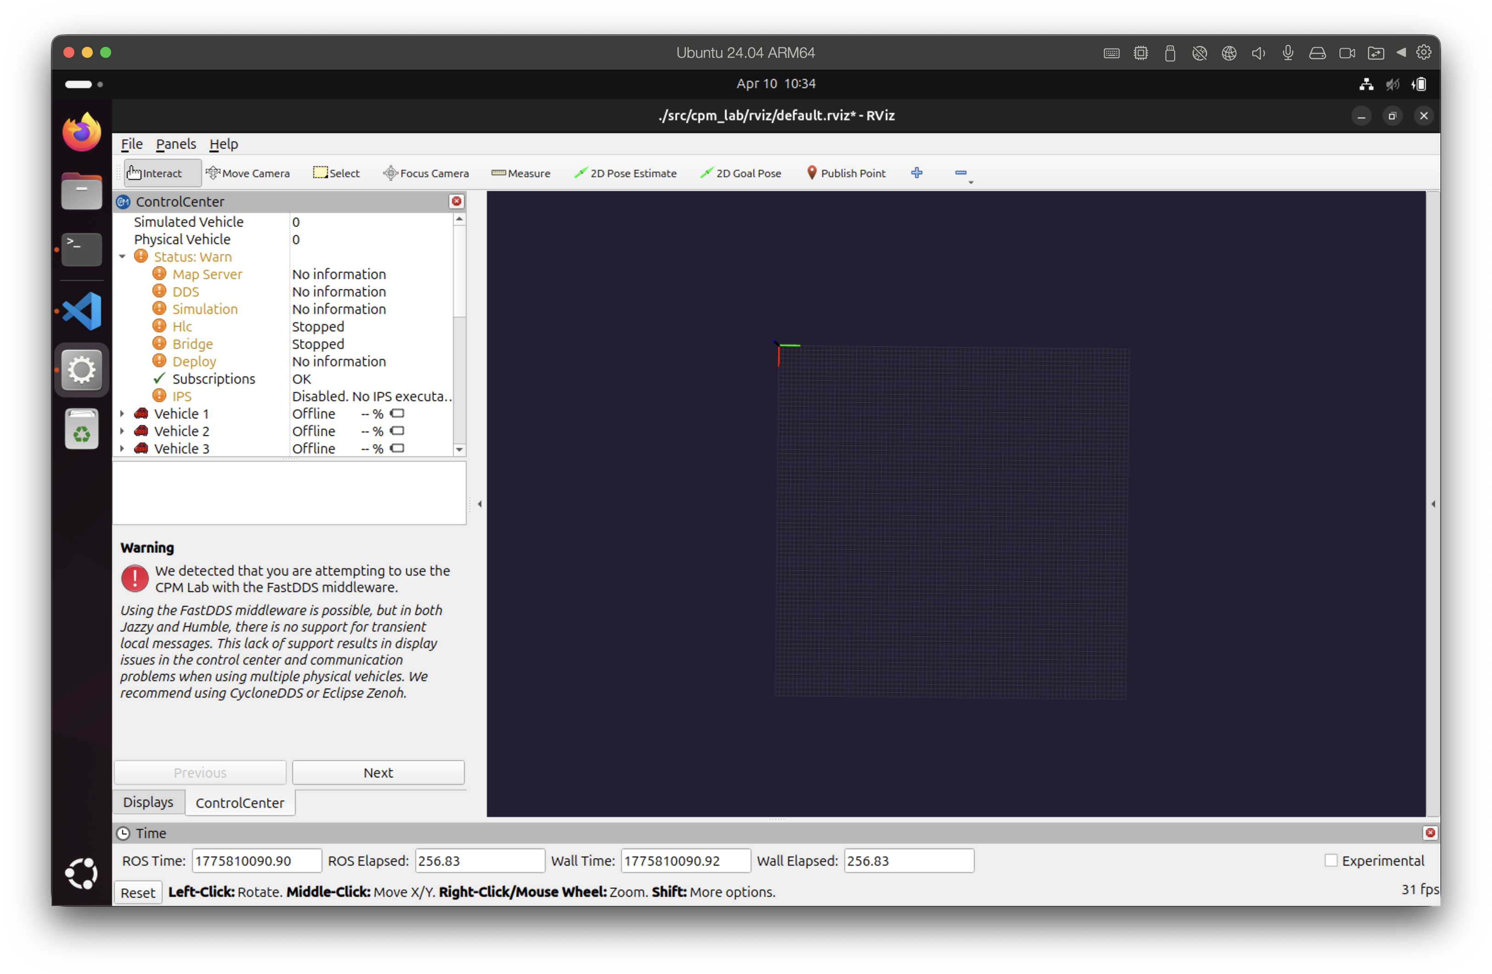Activate the Move Camera tool
The height and width of the screenshot is (974, 1492).
pyautogui.click(x=248, y=173)
